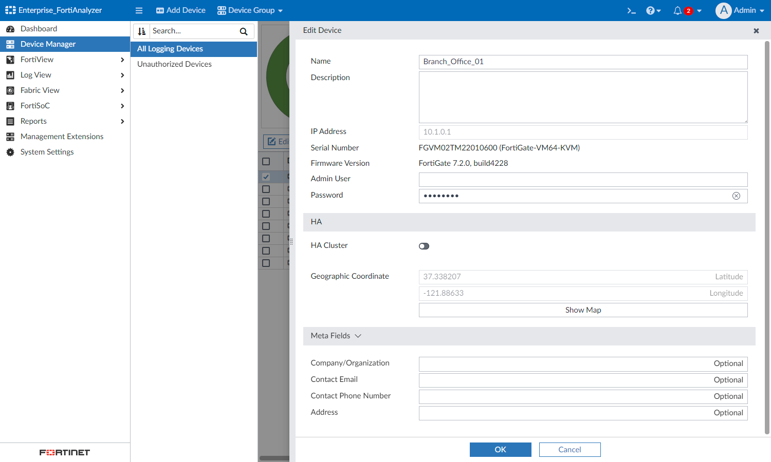Image resolution: width=771 pixels, height=462 pixels.
Task: Collapse the Meta Fields section
Action: (x=358, y=336)
